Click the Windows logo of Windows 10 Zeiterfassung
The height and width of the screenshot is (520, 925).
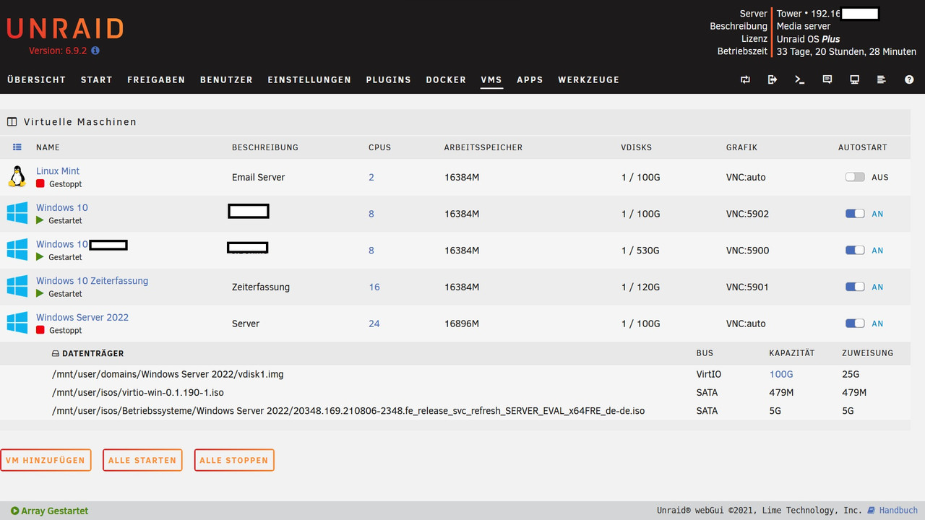17,286
